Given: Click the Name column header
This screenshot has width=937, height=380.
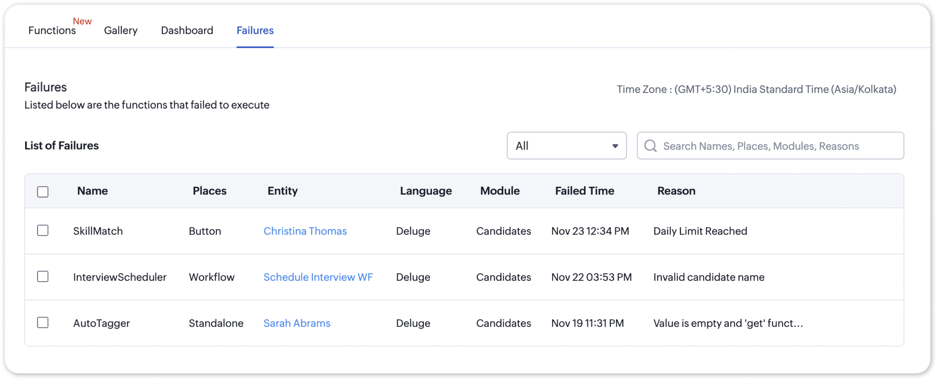Looking at the screenshot, I should [93, 191].
